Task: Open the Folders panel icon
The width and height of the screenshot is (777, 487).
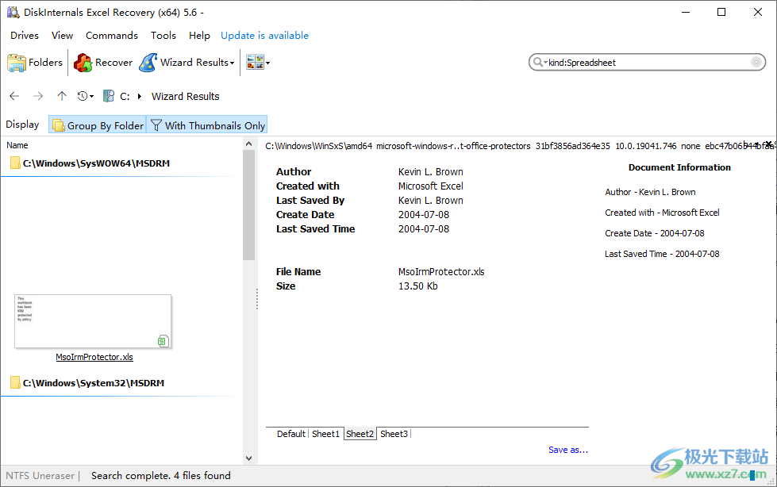Action: [17, 63]
